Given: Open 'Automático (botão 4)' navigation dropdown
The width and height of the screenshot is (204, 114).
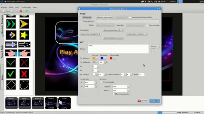Looking at the screenshot, I should (113, 30).
